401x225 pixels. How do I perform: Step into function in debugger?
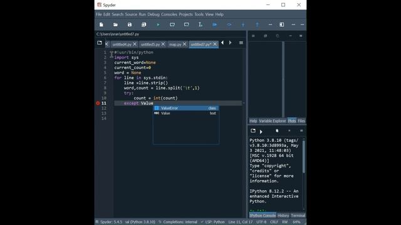[243, 24]
